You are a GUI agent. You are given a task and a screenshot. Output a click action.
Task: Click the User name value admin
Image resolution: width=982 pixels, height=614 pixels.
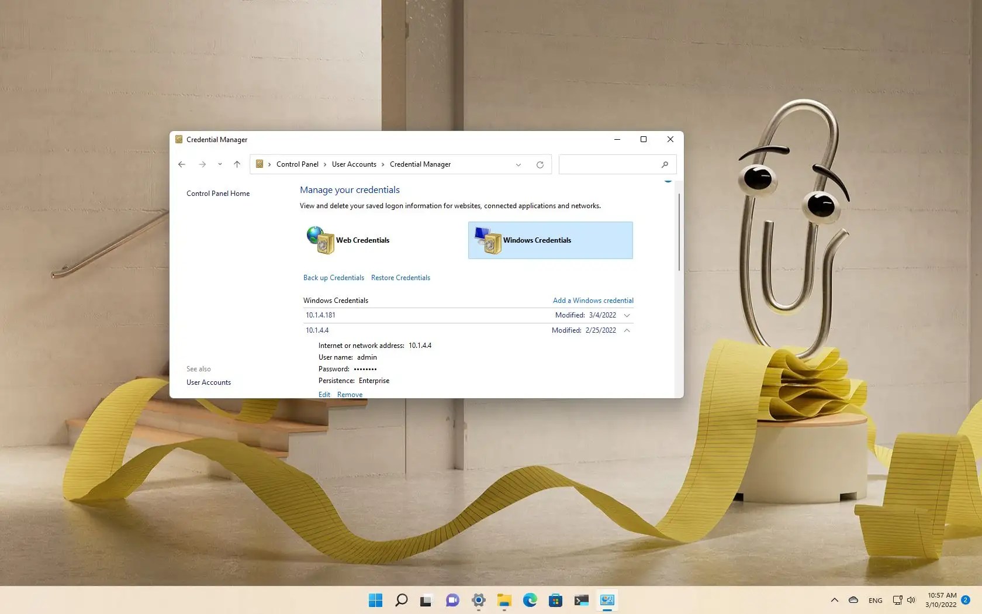pos(367,357)
